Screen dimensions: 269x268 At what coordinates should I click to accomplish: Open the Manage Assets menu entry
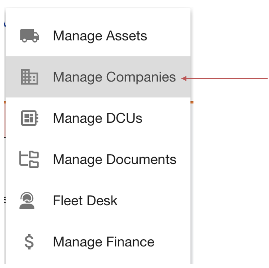pyautogui.click(x=100, y=36)
